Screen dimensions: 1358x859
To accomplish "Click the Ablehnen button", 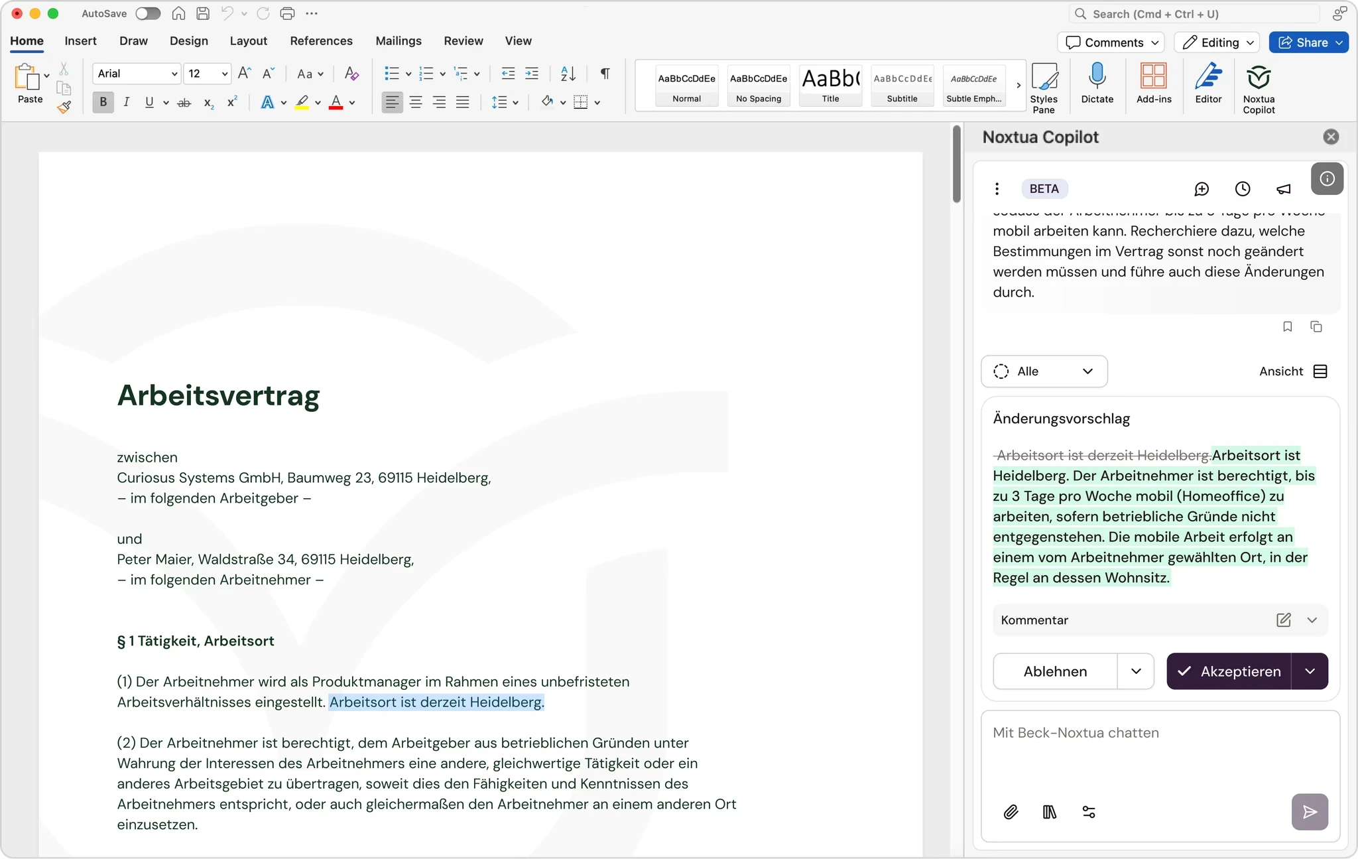I will [x=1054, y=671].
